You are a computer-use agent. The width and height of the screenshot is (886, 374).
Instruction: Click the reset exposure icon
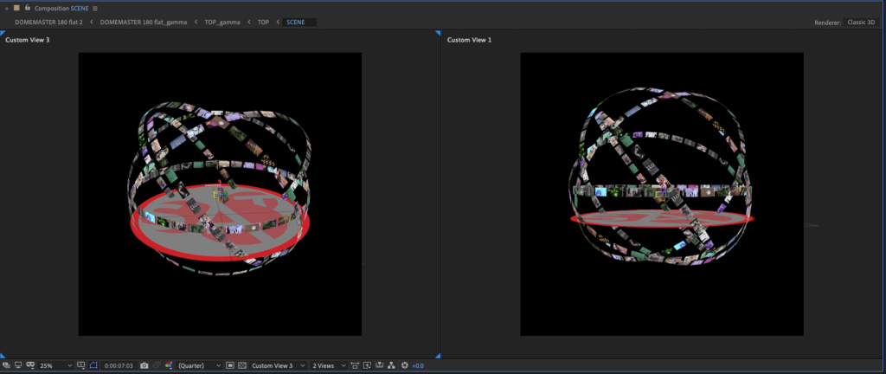(x=404, y=366)
